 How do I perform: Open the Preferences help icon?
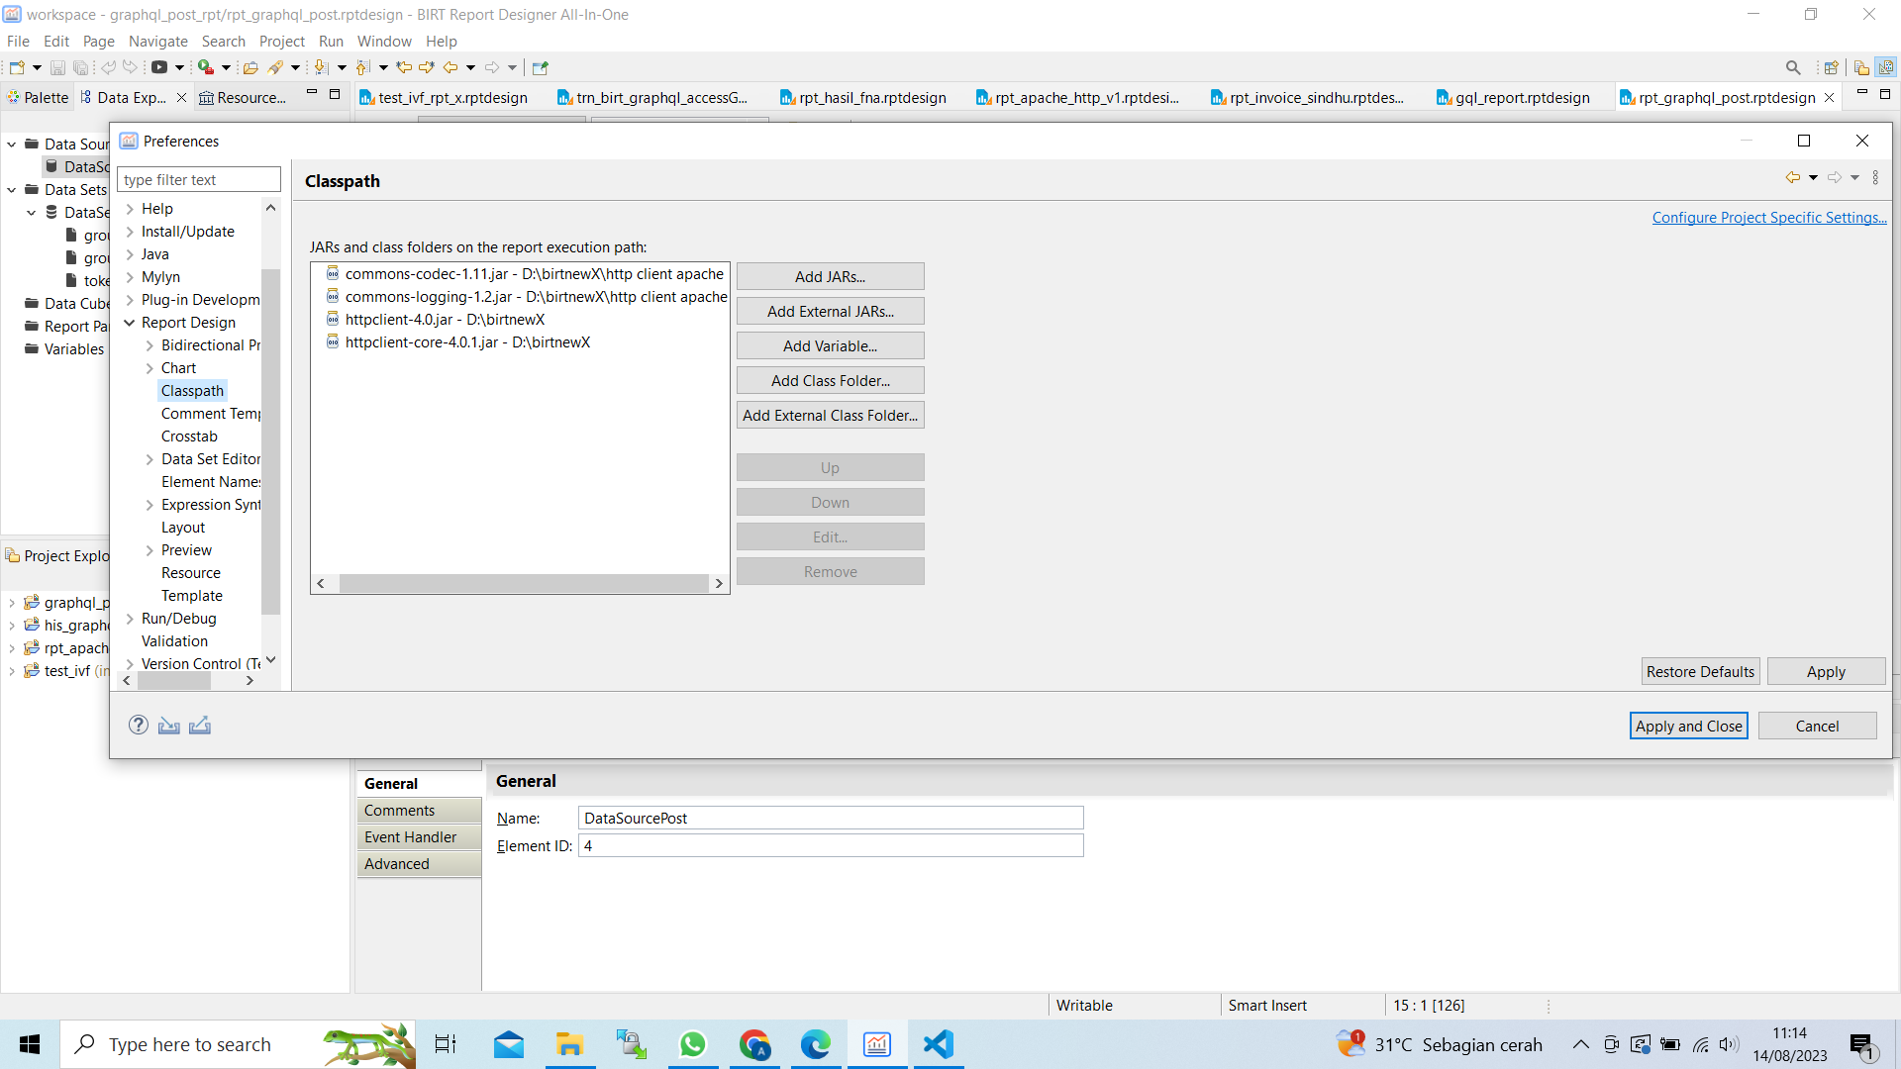(139, 726)
